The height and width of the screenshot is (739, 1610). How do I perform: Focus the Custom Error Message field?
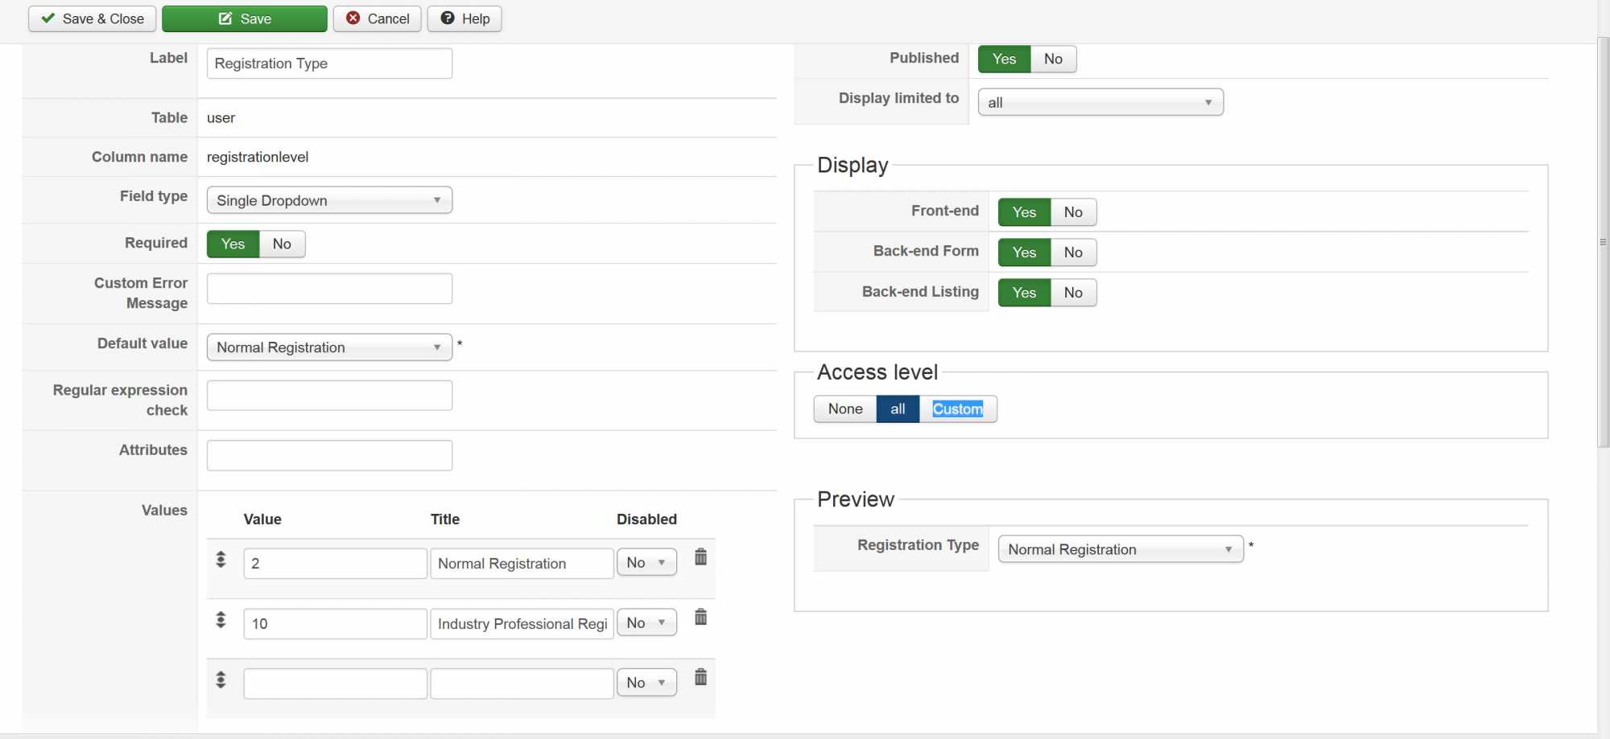click(329, 289)
